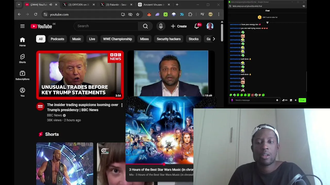This screenshot has width=330, height=185.
Task: Activate voice search microphone icon
Action: (161, 26)
